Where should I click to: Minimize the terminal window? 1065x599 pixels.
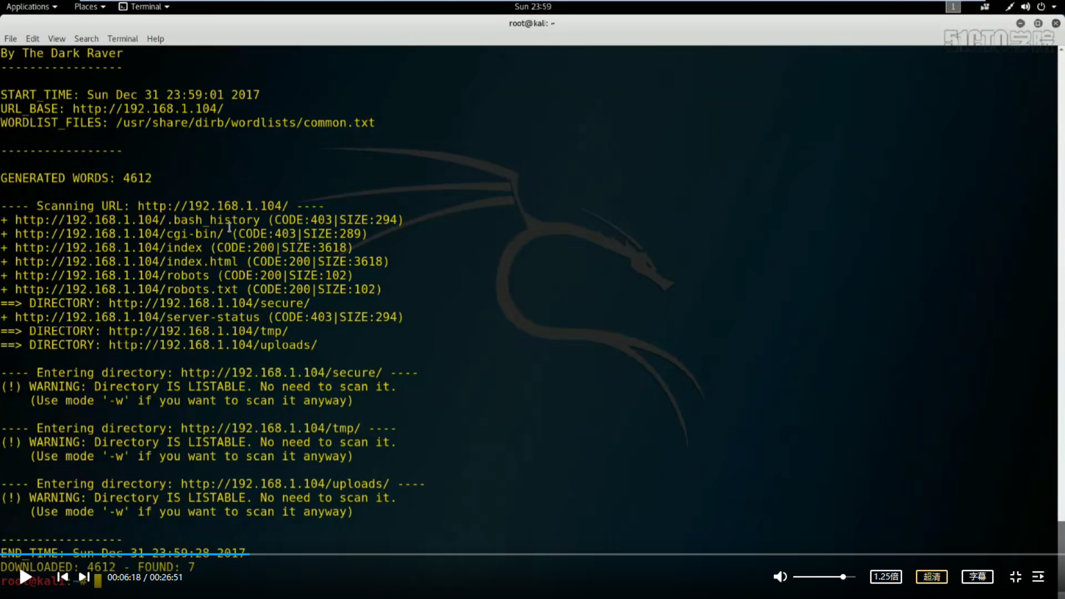(1020, 23)
